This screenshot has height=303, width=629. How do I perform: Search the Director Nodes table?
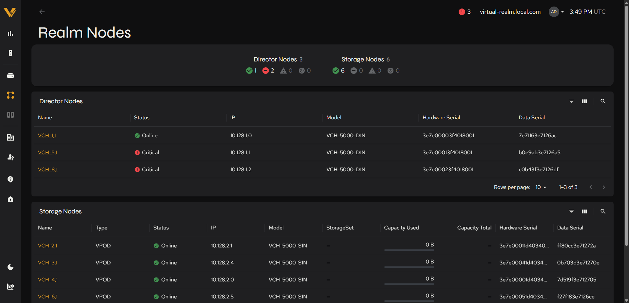pos(603,101)
